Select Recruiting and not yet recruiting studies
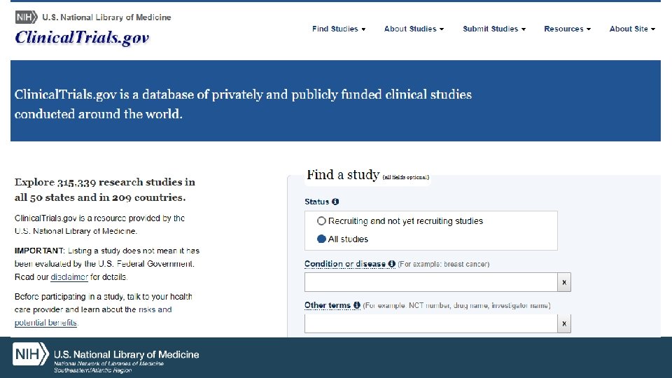 pos(321,220)
